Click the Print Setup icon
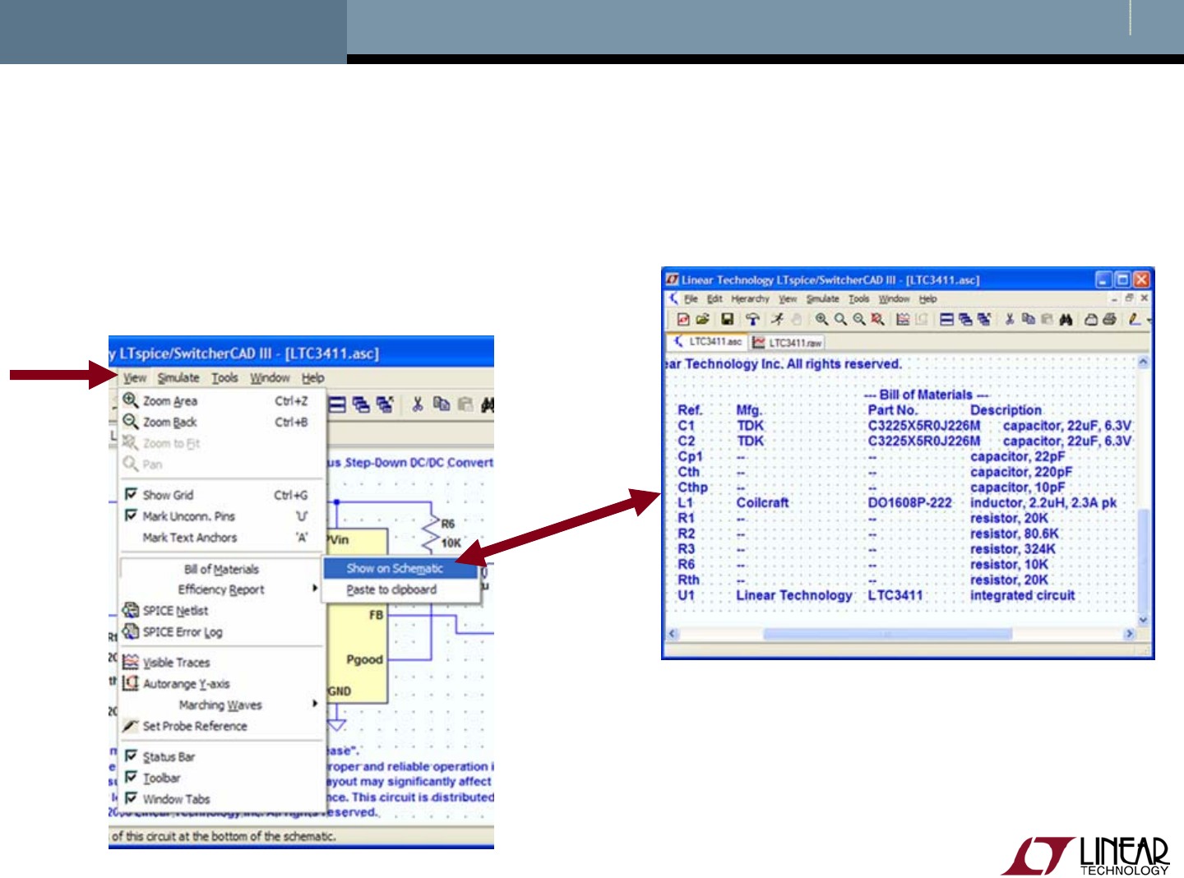 [1091, 319]
